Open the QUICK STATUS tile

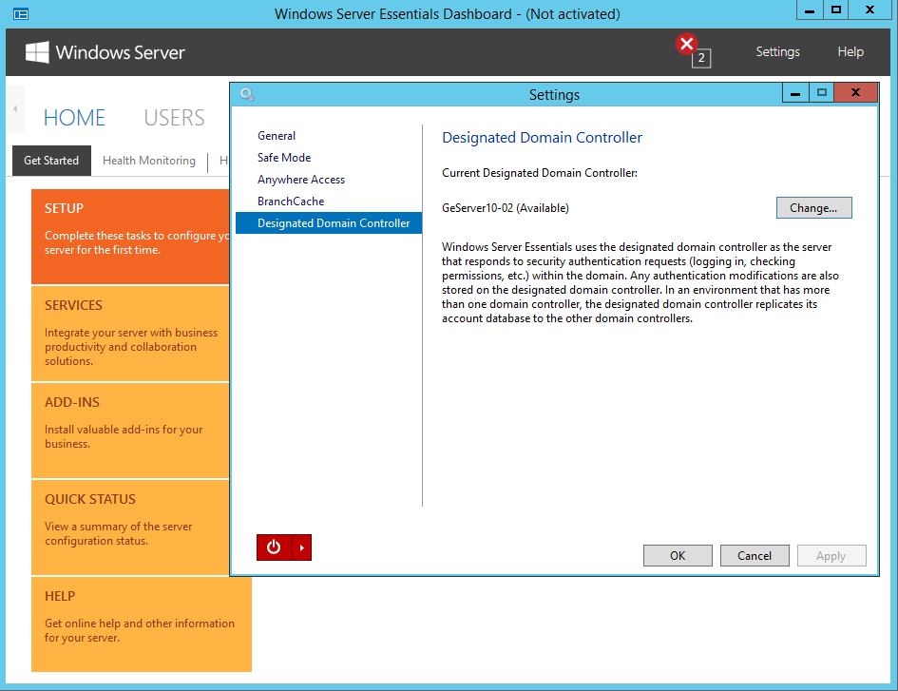pyautogui.click(x=130, y=528)
